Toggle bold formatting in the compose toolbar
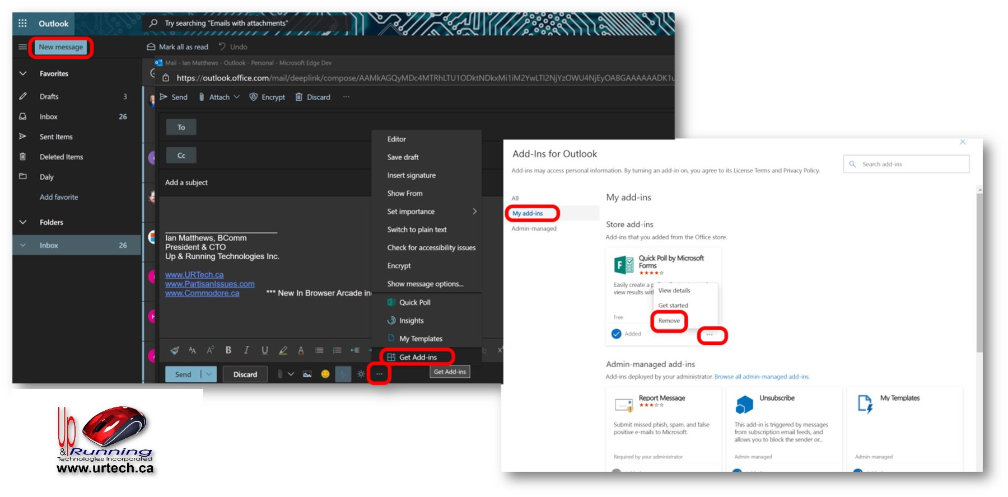This screenshot has height=497, width=1008. coord(228,350)
